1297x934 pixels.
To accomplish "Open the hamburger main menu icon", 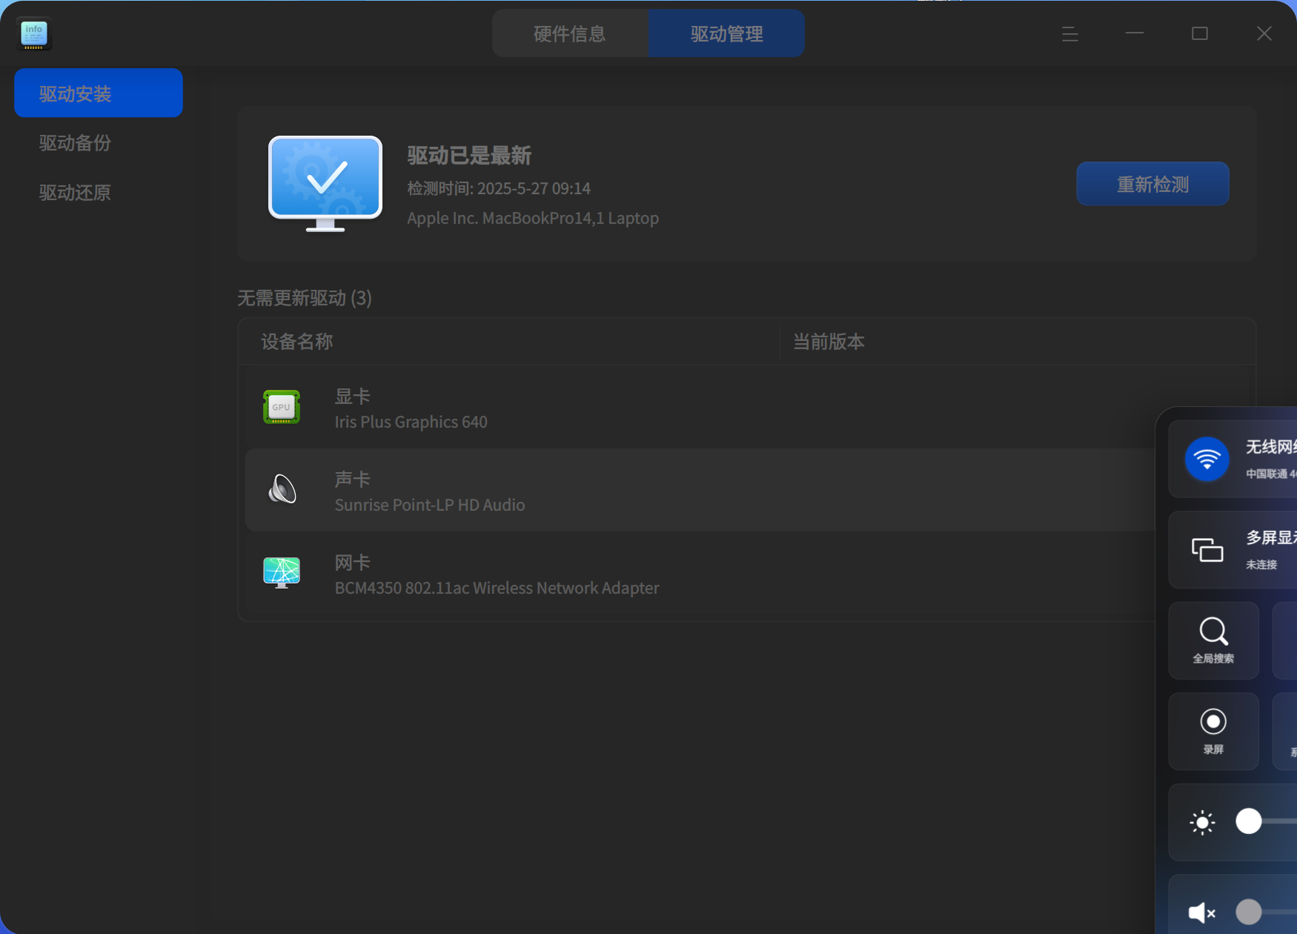I will click(x=1069, y=34).
